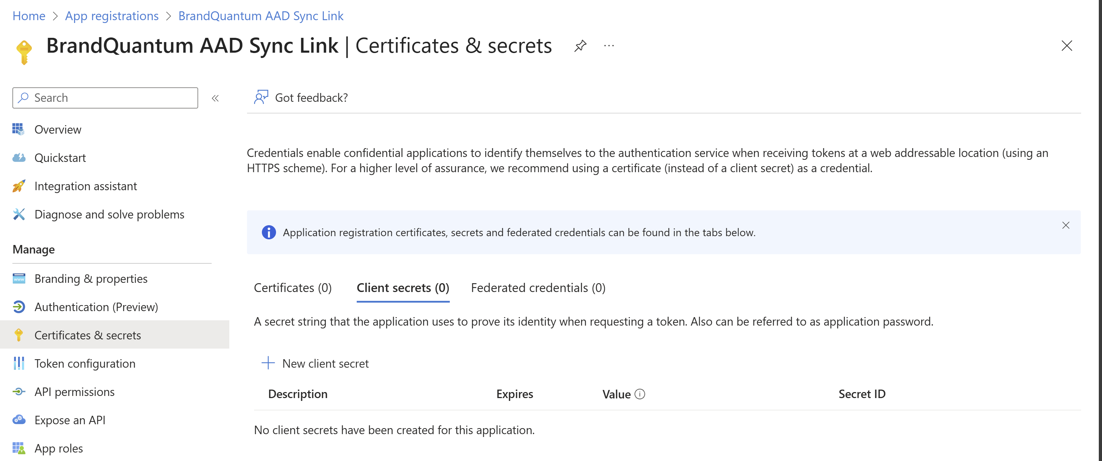Click the Quickstart cloud icon

pos(18,158)
